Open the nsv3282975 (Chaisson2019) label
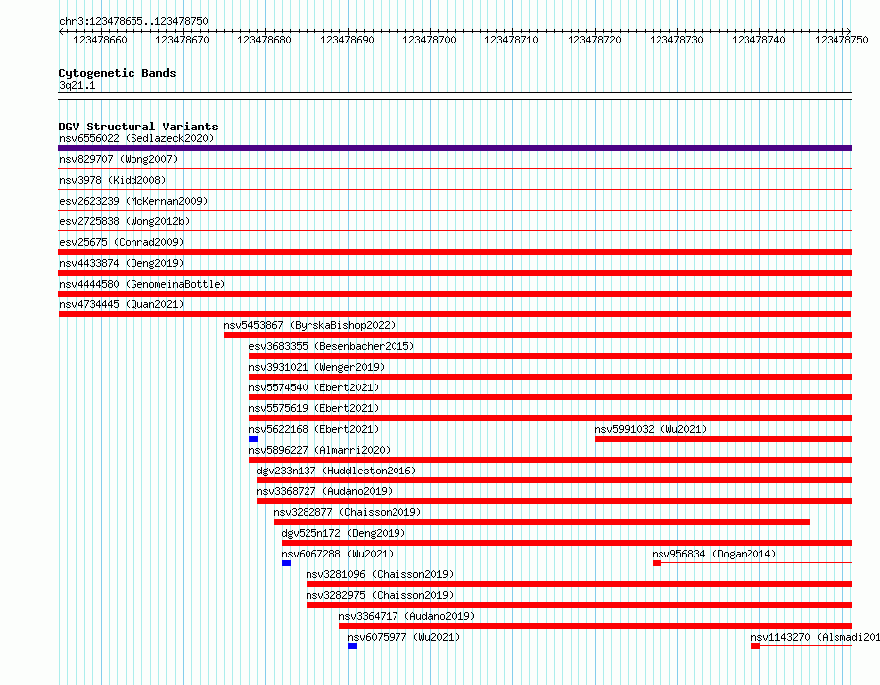The image size is (880, 685). pos(380,595)
